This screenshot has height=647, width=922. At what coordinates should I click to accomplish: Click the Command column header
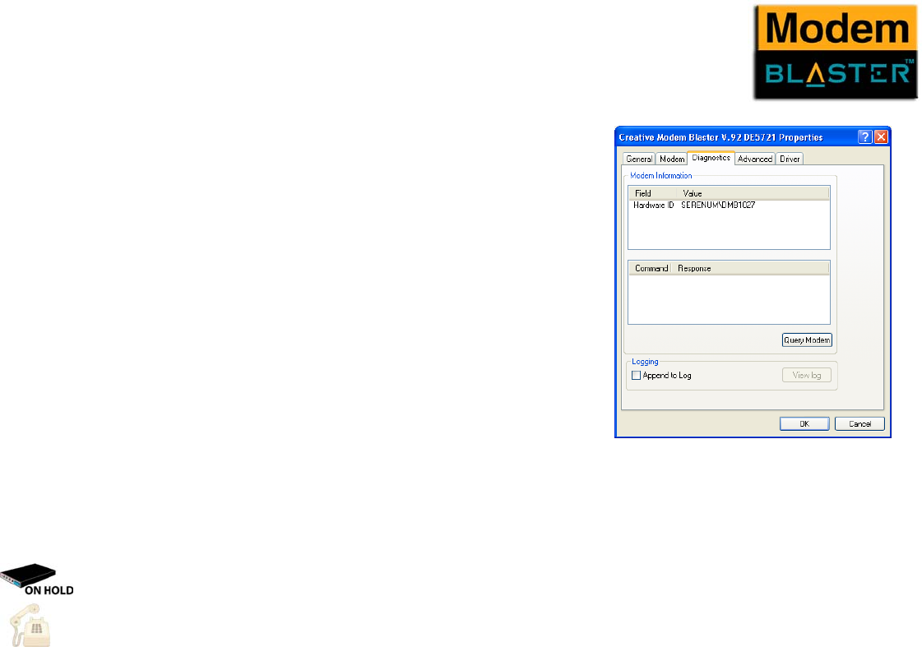click(x=651, y=268)
